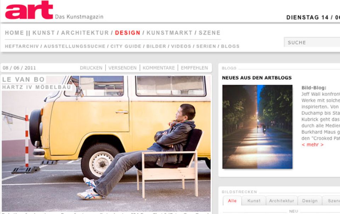Viewport: 340px width, 214px height.
Task: Open the blog thumbnail of the night street
Action: pyautogui.click(x=257, y=127)
